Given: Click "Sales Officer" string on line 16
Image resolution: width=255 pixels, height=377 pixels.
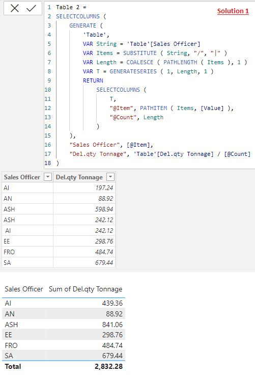Looking at the screenshot, I should [94, 145].
